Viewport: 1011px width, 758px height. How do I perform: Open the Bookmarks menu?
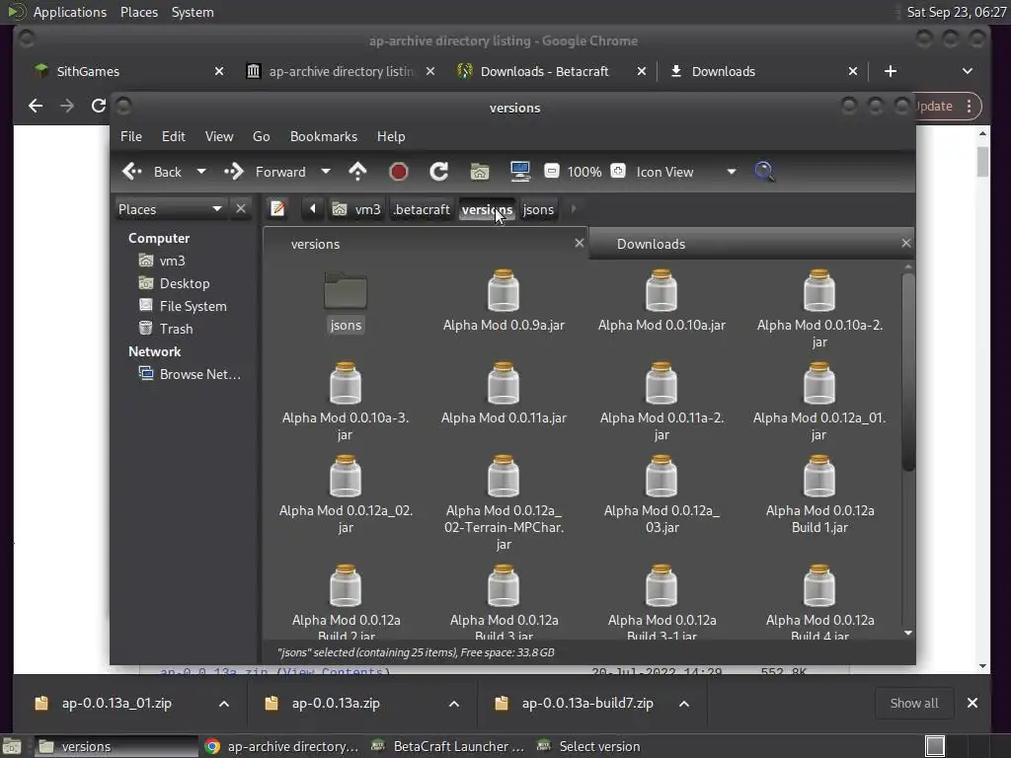[x=324, y=136]
